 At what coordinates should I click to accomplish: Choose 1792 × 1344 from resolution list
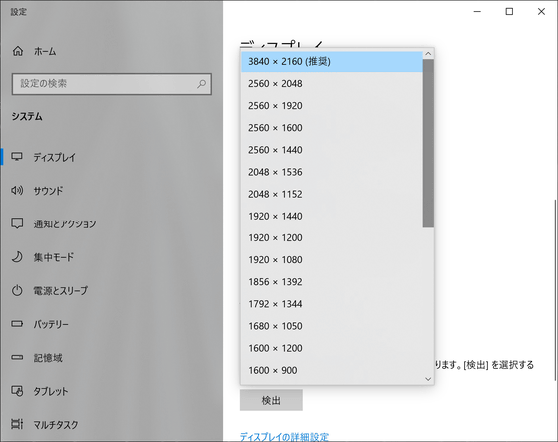coord(332,304)
